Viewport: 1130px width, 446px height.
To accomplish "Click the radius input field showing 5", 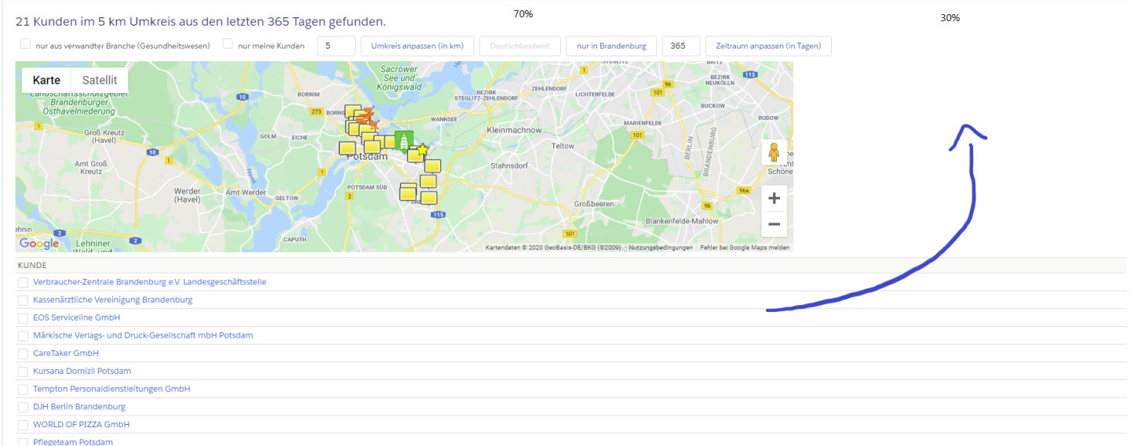I will (336, 46).
